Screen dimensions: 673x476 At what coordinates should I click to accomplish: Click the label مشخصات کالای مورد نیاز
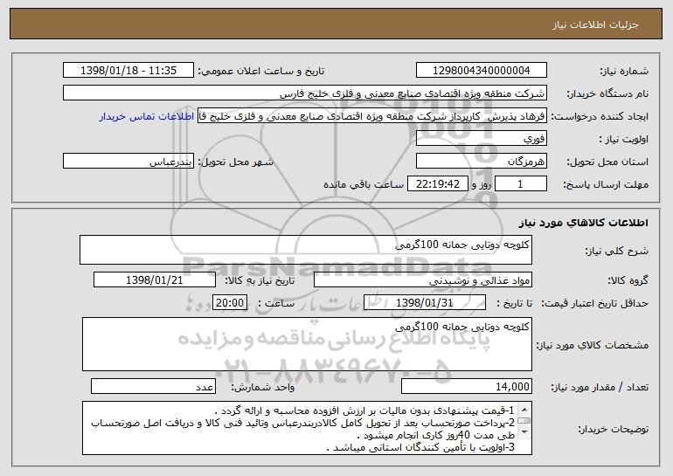pos(593,345)
